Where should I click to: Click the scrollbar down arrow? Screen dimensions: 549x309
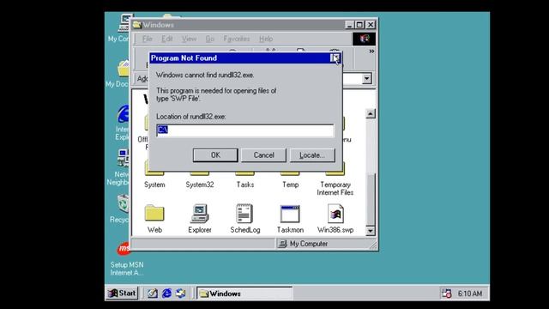coord(370,231)
